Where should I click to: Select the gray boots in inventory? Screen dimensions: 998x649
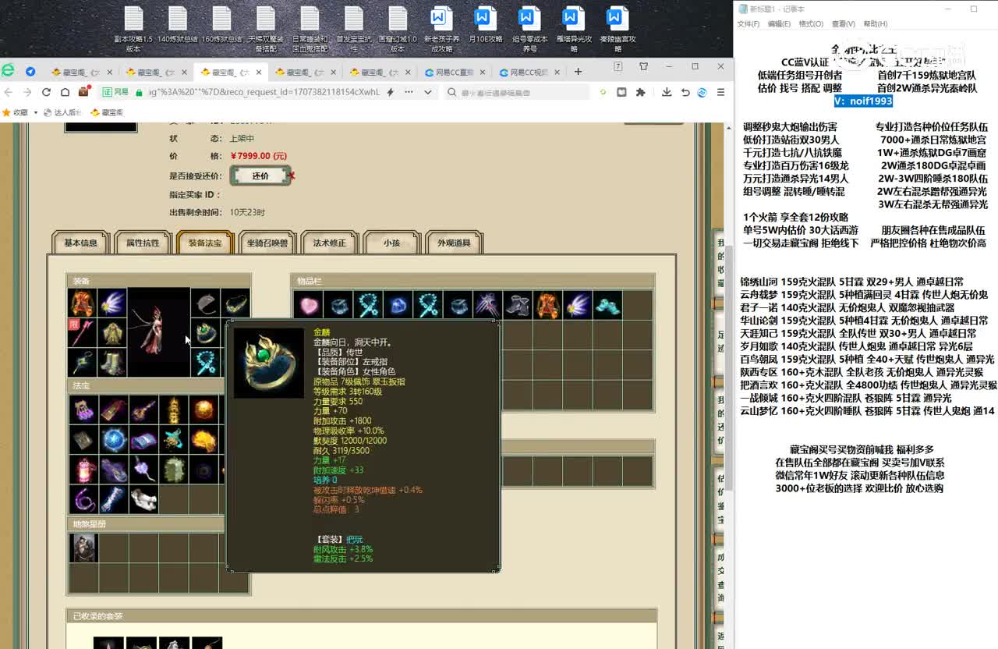click(x=518, y=305)
